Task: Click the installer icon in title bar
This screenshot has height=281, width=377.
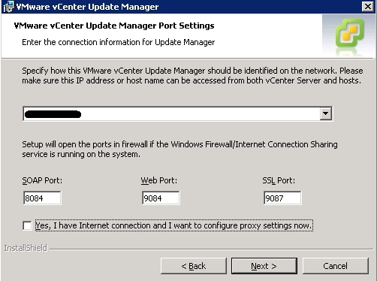Action: coord(8,7)
